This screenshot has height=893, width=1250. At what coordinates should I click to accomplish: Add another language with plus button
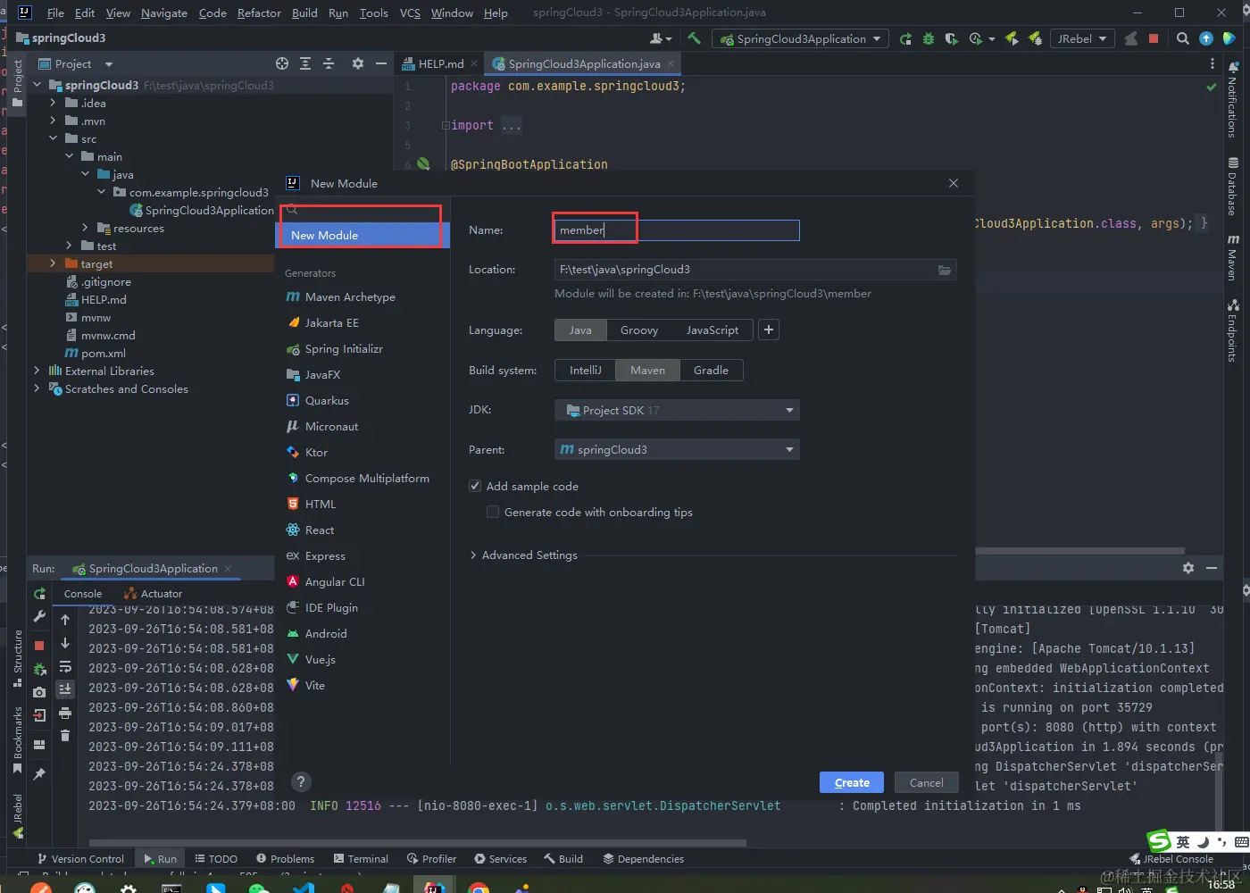tap(769, 330)
